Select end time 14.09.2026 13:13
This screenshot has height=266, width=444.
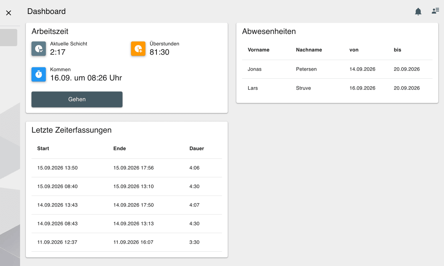[x=134, y=223]
